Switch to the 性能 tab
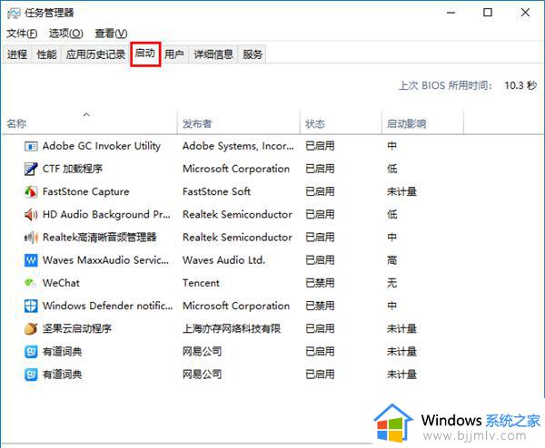The height and width of the screenshot is (448, 545). tap(46, 54)
